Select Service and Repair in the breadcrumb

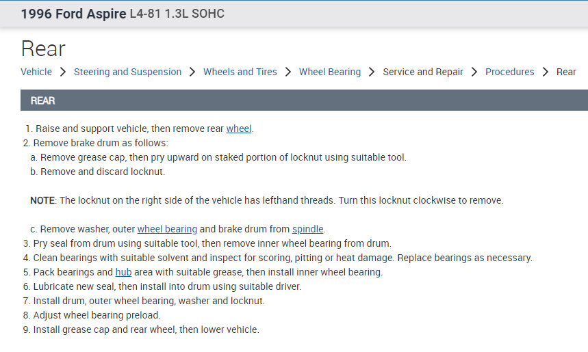tap(423, 72)
